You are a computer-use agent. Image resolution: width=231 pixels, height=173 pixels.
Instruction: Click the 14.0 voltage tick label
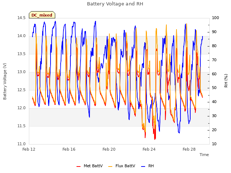[x=21, y=36]
